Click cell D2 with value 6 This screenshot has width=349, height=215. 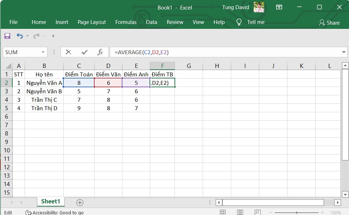click(x=108, y=83)
